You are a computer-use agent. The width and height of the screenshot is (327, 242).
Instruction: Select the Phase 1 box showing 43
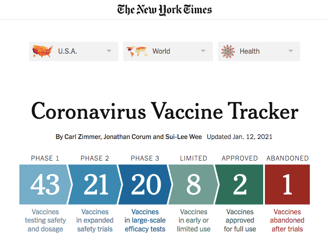pos(45,184)
